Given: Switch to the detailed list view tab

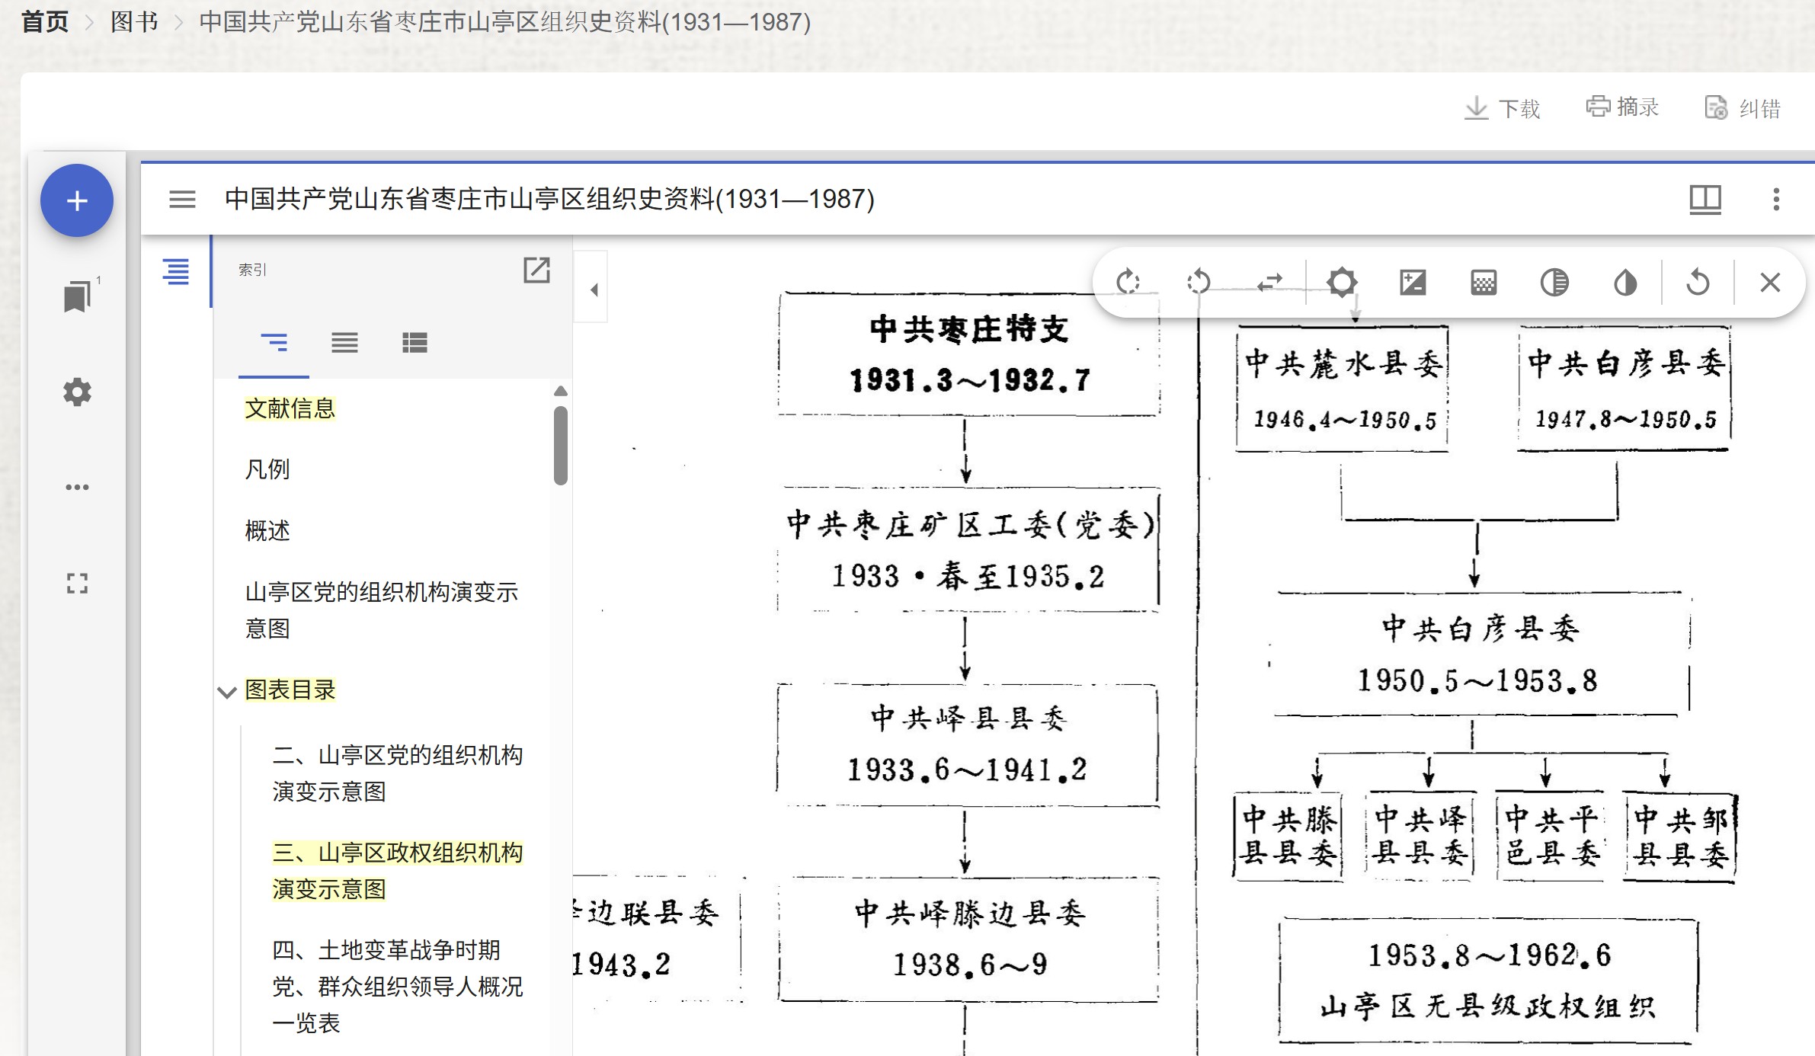Looking at the screenshot, I should [415, 343].
